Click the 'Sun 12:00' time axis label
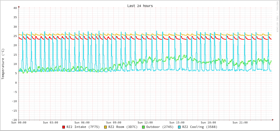Image resolution: width=280 pixels, height=131 pixels. [x=145, y=123]
